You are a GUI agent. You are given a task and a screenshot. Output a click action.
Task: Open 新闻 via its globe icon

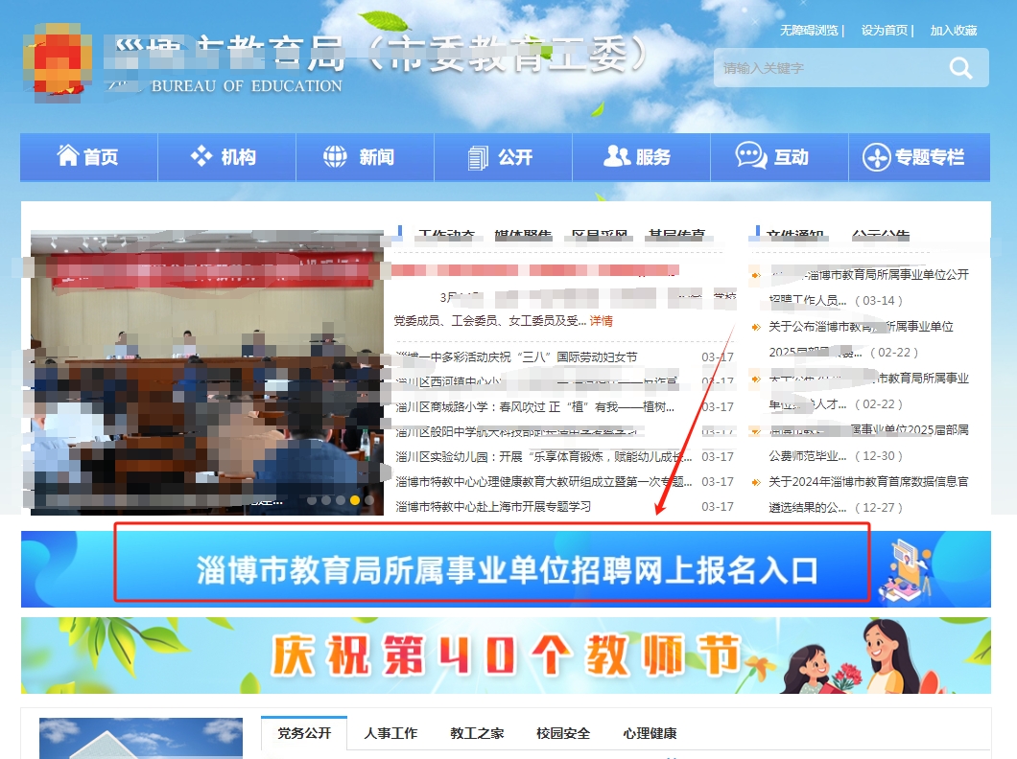click(x=333, y=155)
